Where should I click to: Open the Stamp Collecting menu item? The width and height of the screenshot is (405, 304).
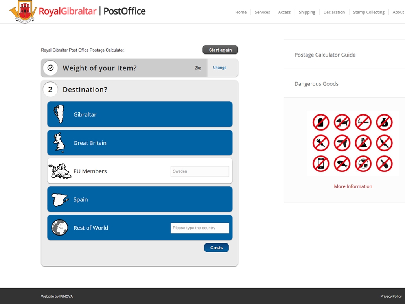pos(368,12)
